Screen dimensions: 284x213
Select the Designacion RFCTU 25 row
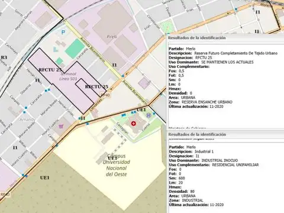point(191,57)
